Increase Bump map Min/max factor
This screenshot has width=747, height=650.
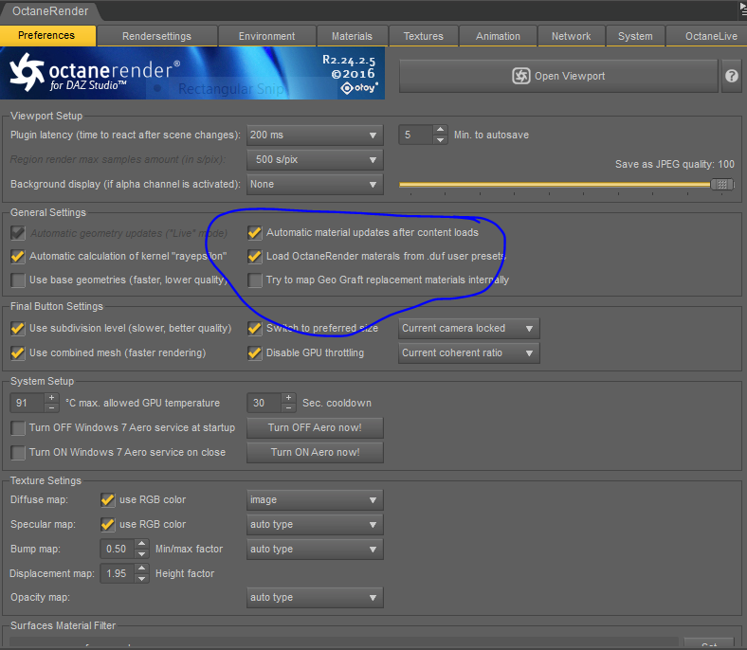tap(141, 544)
